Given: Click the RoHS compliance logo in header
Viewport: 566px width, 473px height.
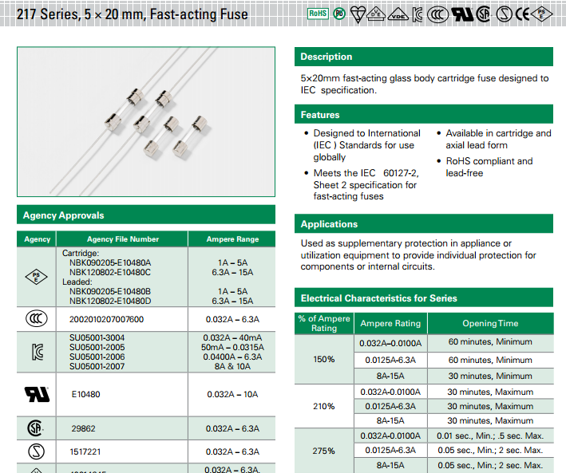Looking at the screenshot, I should pyautogui.click(x=318, y=14).
